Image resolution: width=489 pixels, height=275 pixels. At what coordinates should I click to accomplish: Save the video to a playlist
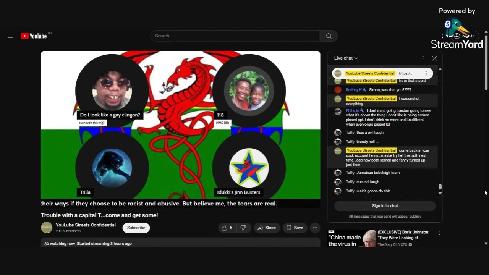[x=295, y=228]
